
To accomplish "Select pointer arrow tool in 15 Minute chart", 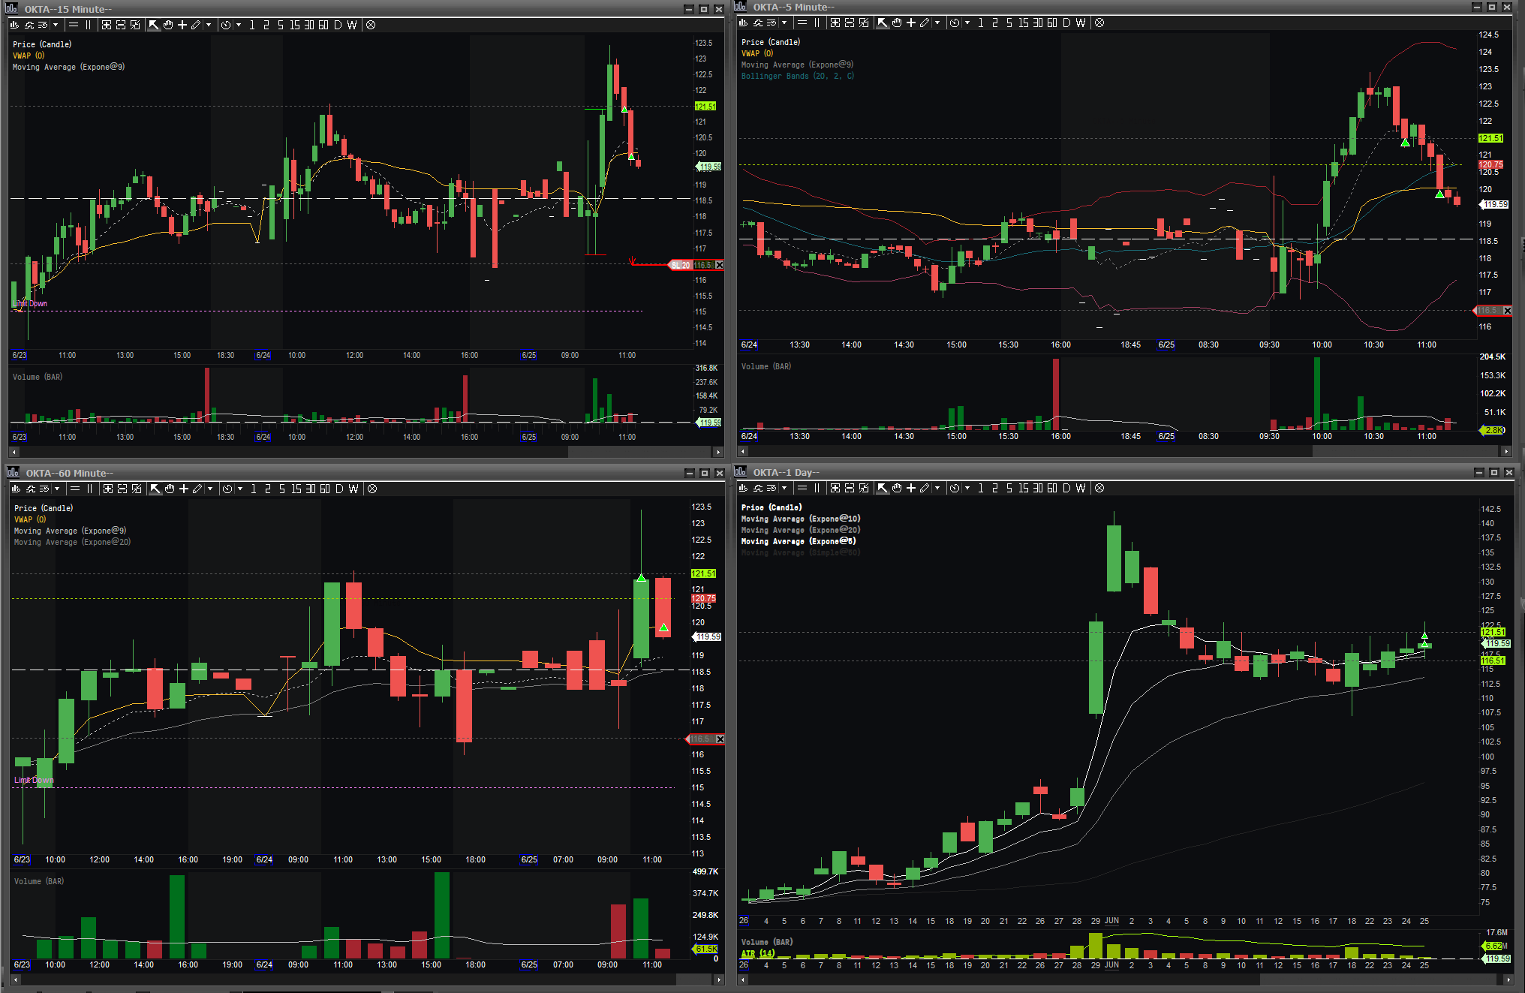I will [x=154, y=25].
